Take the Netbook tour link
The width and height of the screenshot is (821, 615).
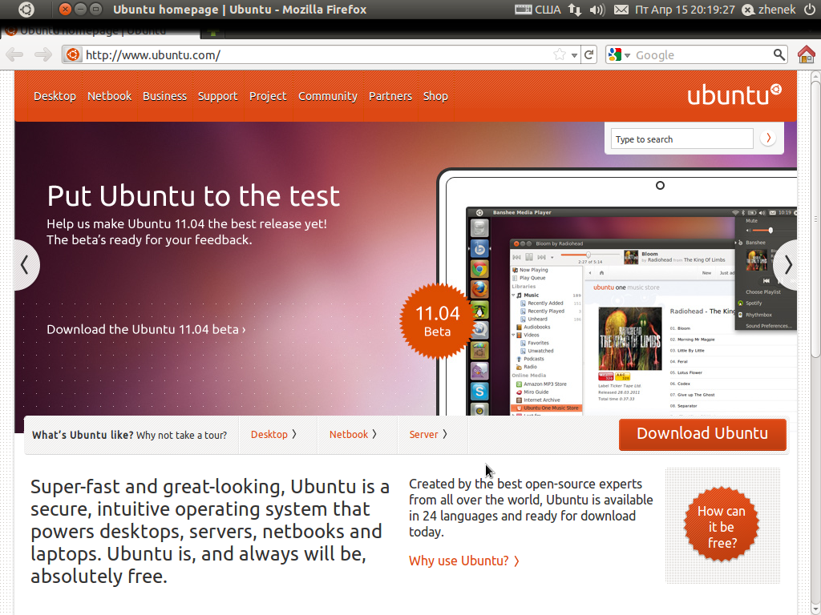point(353,435)
